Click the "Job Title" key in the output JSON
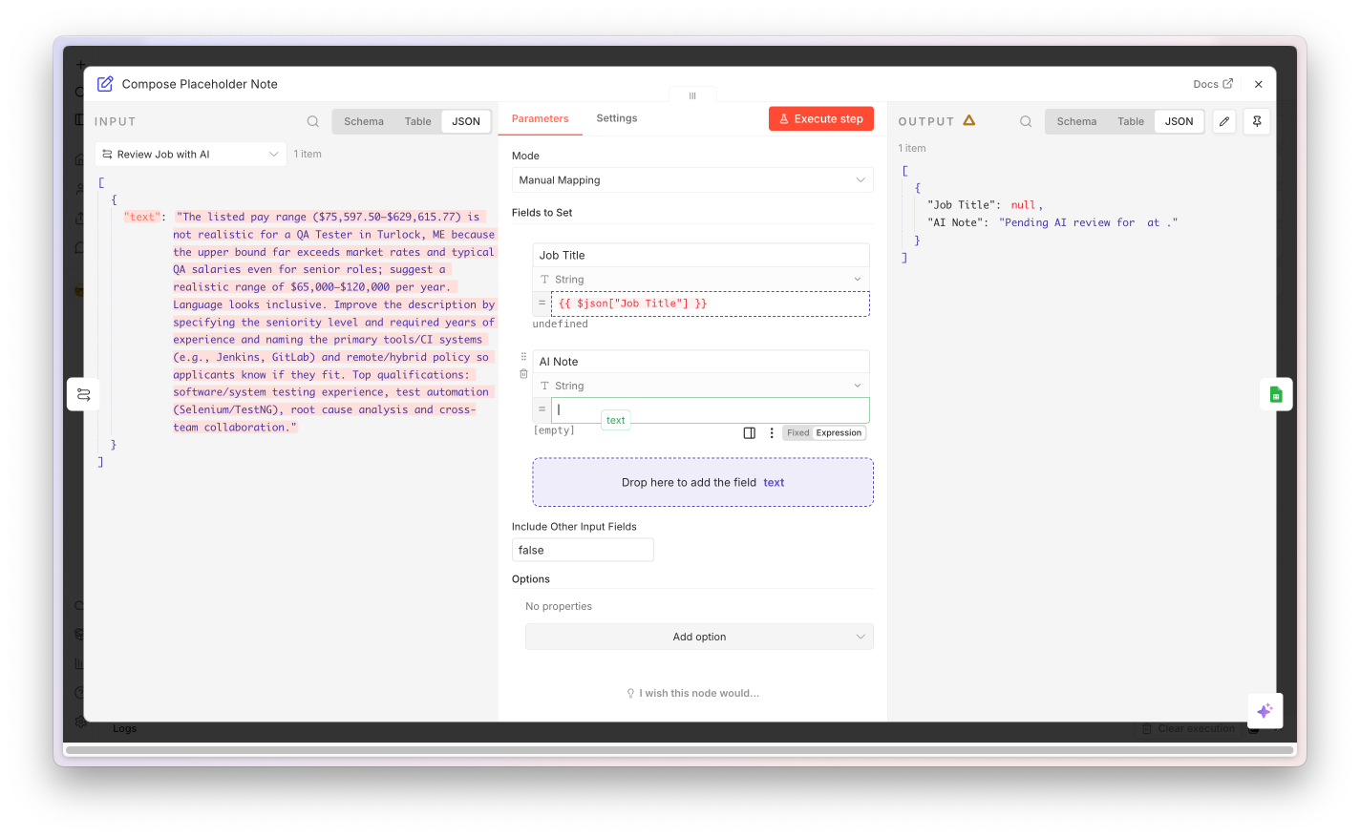The height and width of the screenshot is (837, 1360). coord(964,205)
